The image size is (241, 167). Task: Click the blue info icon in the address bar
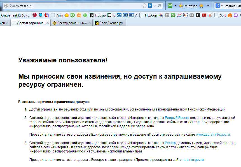tap(150, 6)
